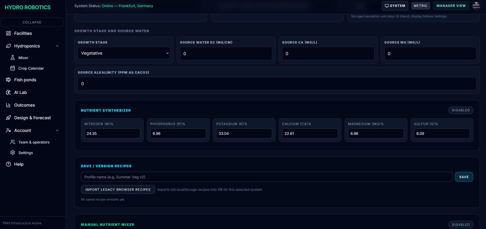Click the Crop Calendar icon
The image size is (486, 229).
pos(13,68)
